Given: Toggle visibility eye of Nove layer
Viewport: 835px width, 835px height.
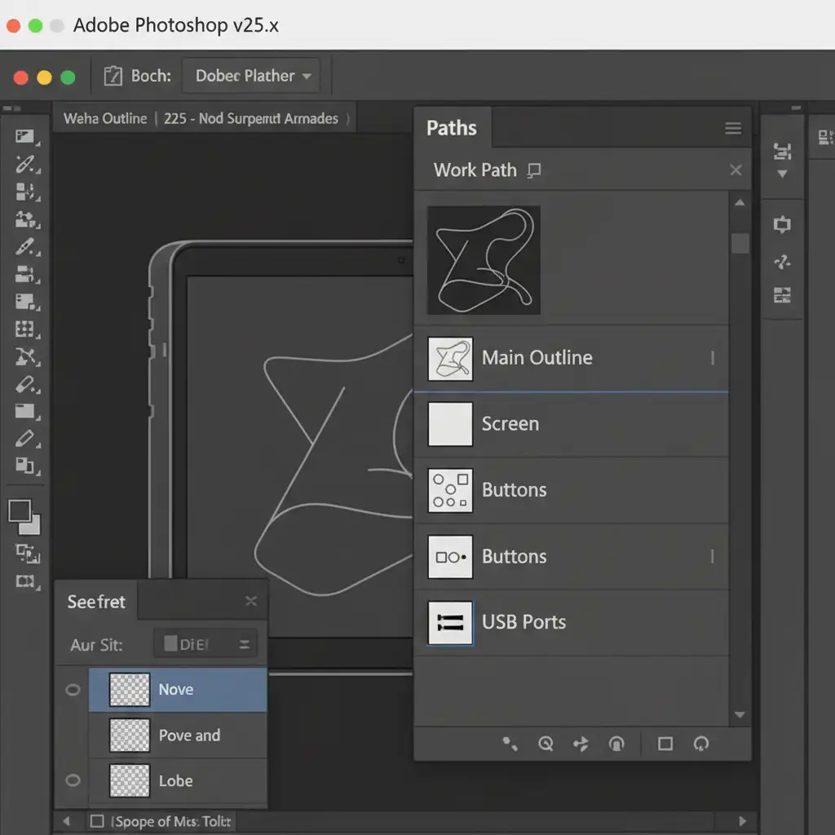Looking at the screenshot, I should tap(73, 690).
